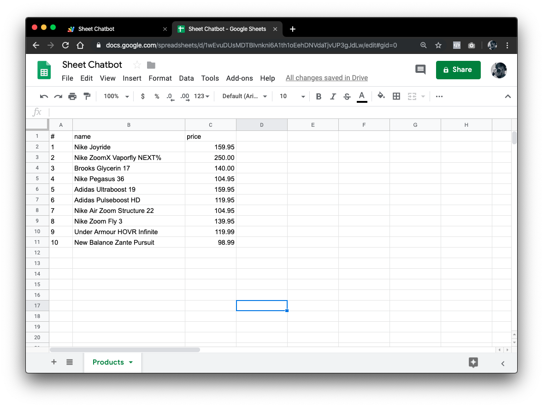Viewport: 543px width, 407px height.
Task: Go back in the browser
Action: pyautogui.click(x=36, y=45)
